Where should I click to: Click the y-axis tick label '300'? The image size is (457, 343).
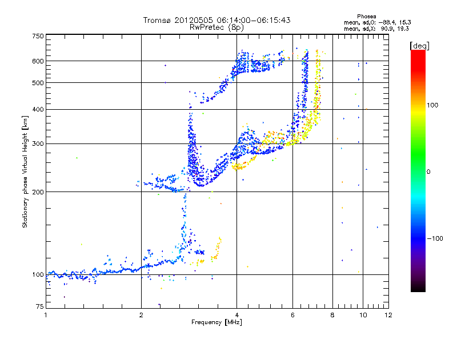point(38,144)
